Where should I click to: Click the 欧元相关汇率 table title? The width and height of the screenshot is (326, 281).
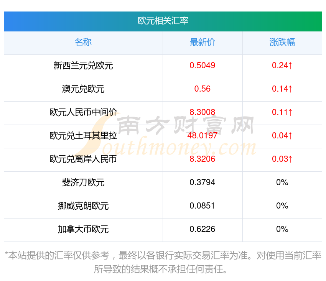(x=163, y=21)
